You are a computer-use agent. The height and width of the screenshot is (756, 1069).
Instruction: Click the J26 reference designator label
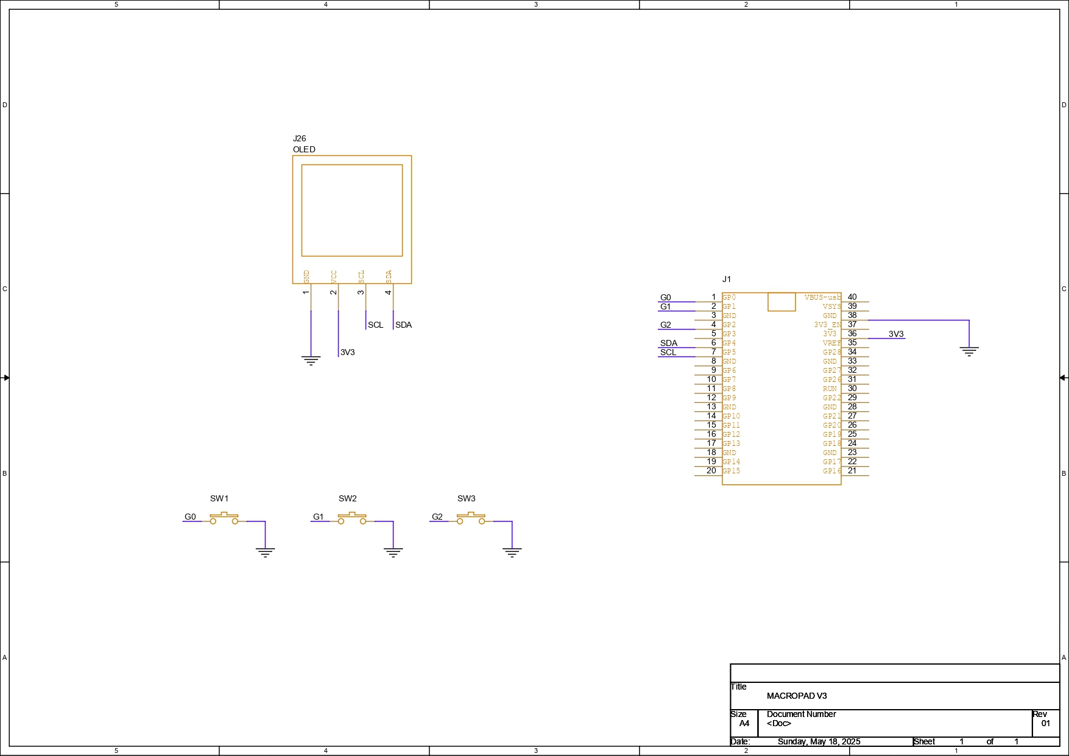point(299,139)
